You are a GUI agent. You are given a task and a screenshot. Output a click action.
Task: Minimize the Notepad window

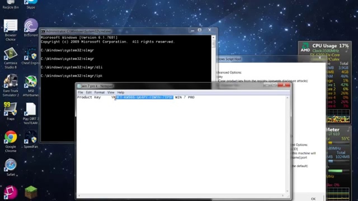[267, 85]
